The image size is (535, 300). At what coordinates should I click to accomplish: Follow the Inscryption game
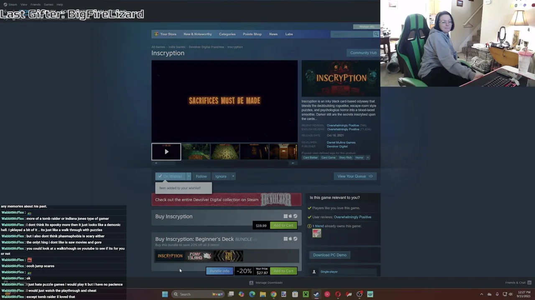tap(201, 176)
